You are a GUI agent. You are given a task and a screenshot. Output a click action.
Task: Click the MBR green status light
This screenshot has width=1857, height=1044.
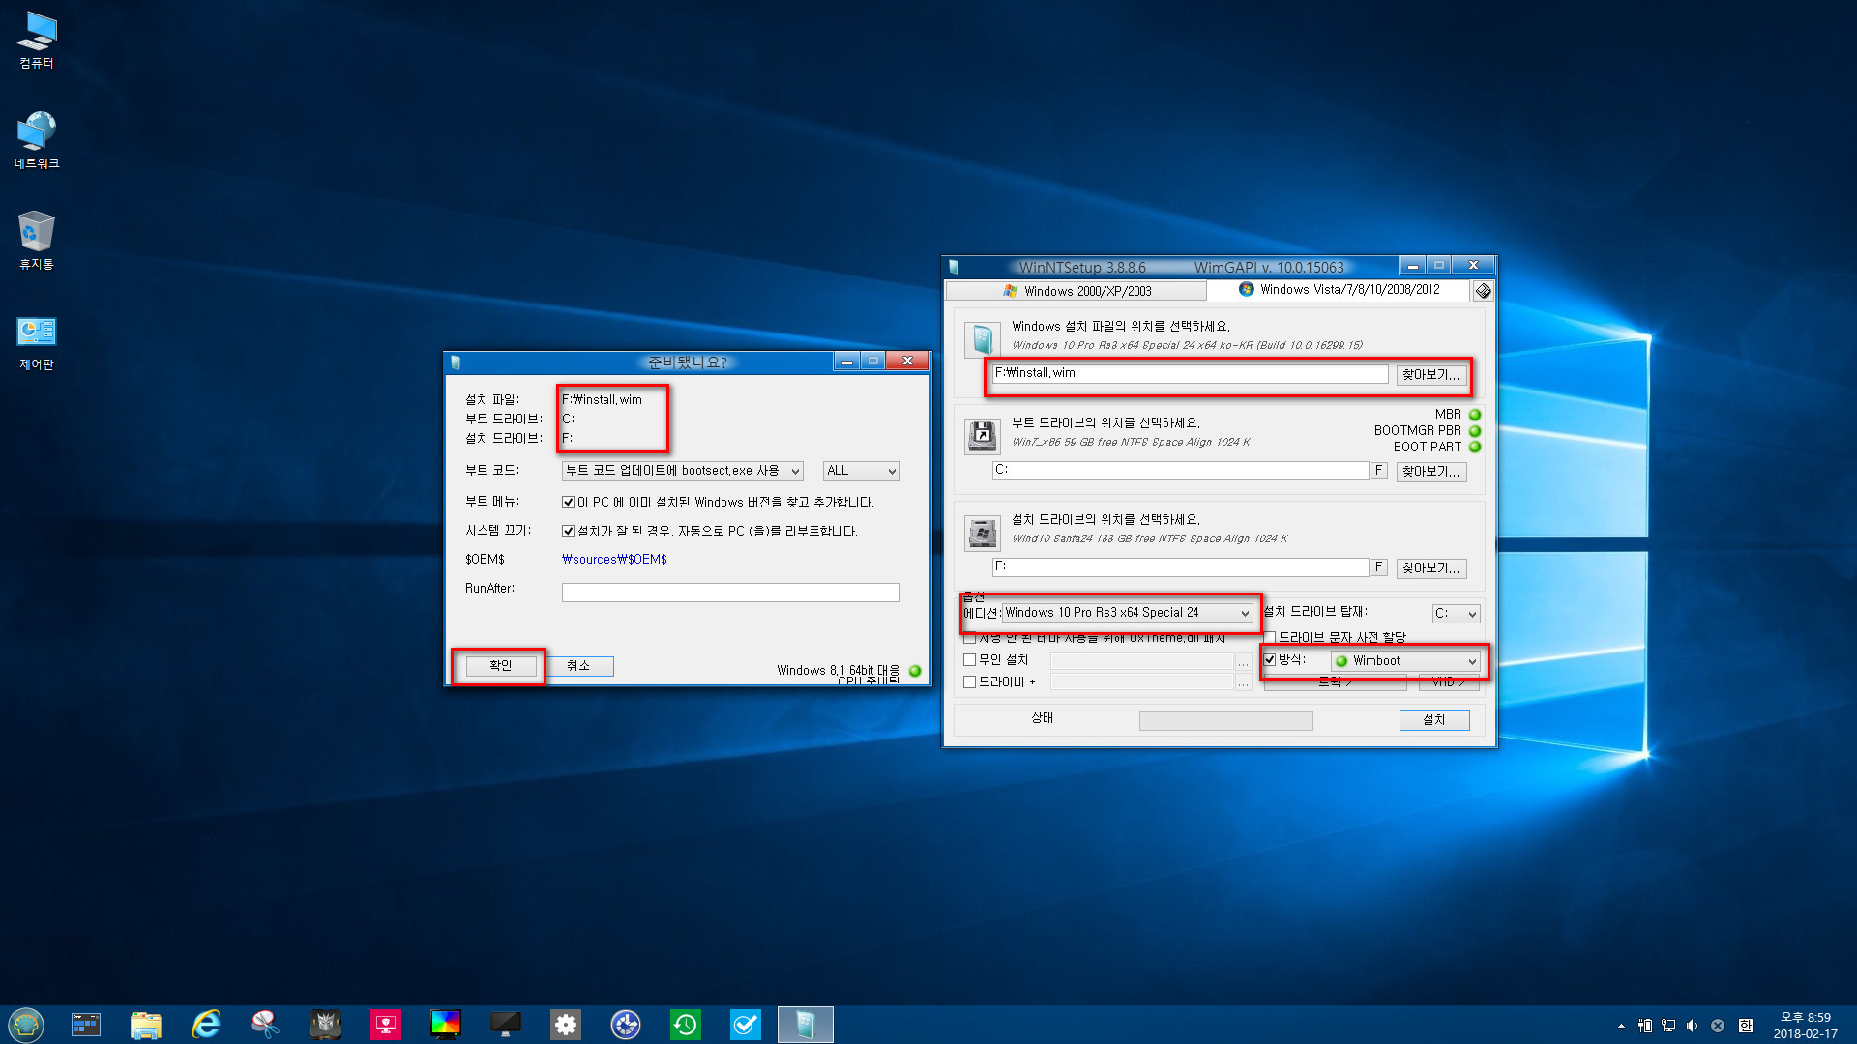[1475, 415]
